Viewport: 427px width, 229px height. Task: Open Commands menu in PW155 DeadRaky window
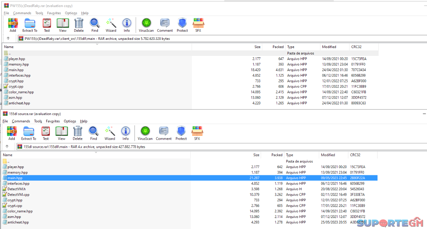pos(22,13)
